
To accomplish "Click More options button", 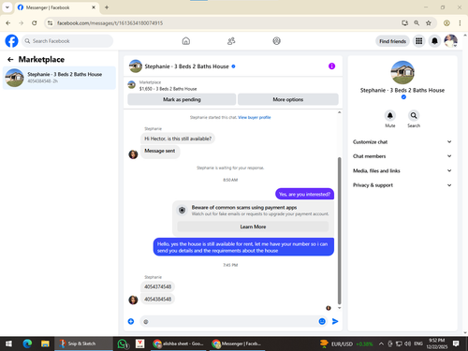I will (x=288, y=99).
